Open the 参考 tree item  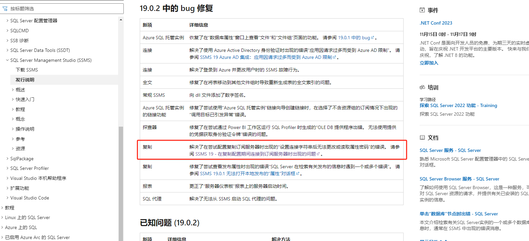pos(20,139)
